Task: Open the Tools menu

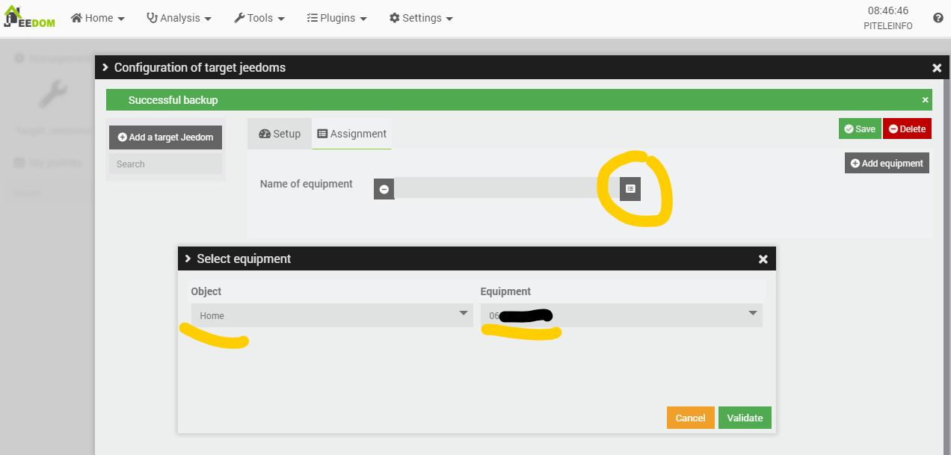Action: coord(259,18)
